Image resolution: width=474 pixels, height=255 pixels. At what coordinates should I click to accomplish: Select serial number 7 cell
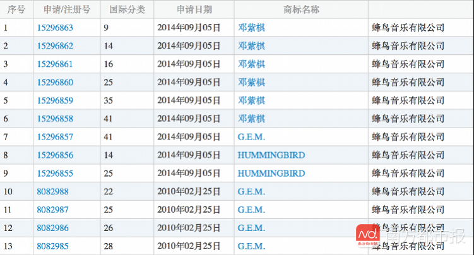click(x=16, y=137)
